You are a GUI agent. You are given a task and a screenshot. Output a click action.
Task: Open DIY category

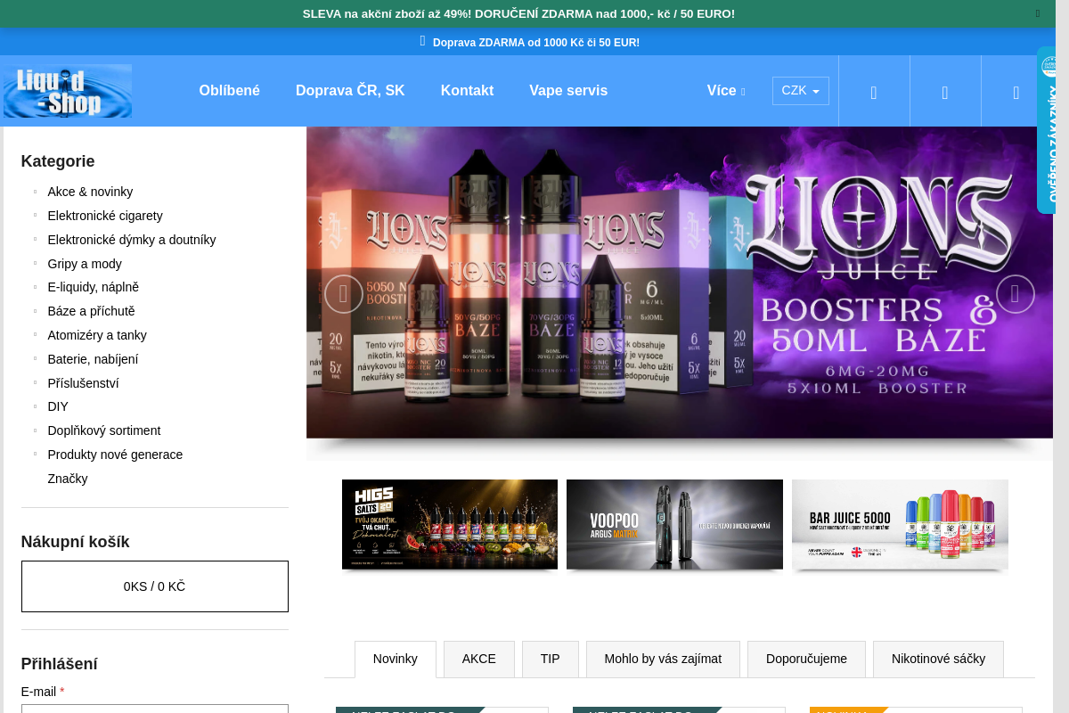tap(58, 406)
